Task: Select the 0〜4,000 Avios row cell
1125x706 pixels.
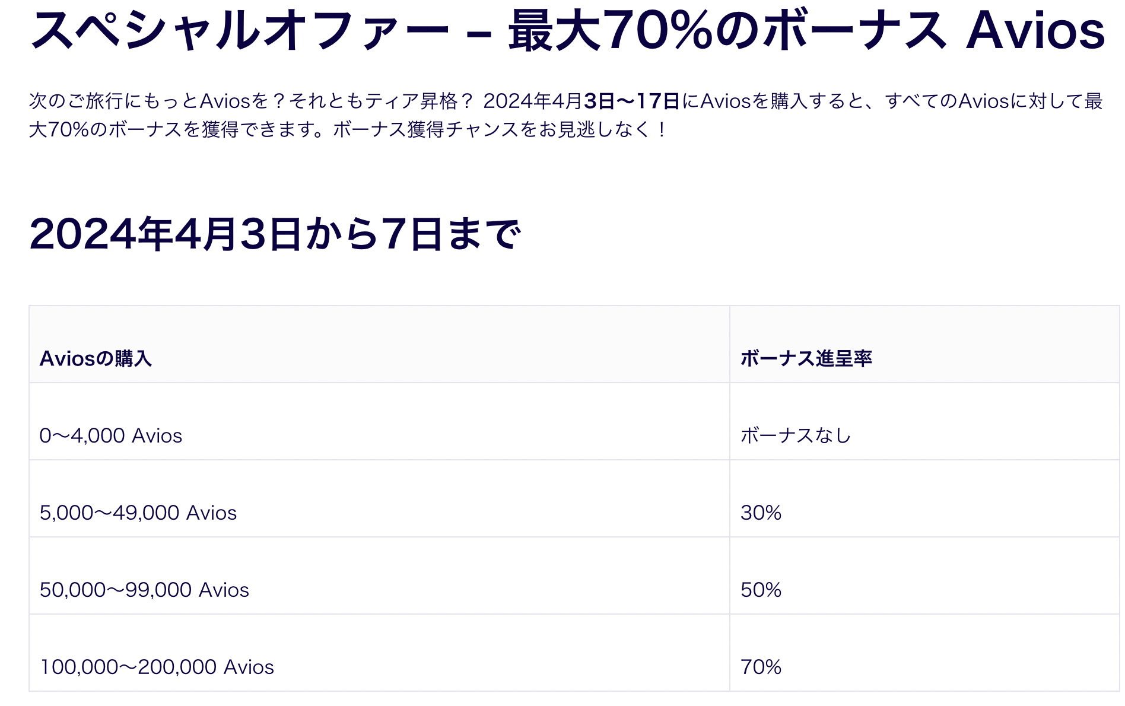Action: (x=379, y=422)
